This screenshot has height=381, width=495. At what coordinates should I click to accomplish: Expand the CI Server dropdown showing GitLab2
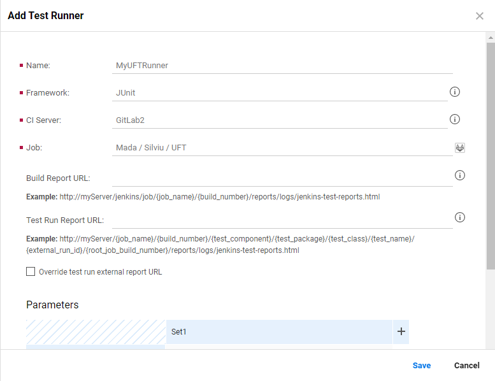(x=280, y=120)
